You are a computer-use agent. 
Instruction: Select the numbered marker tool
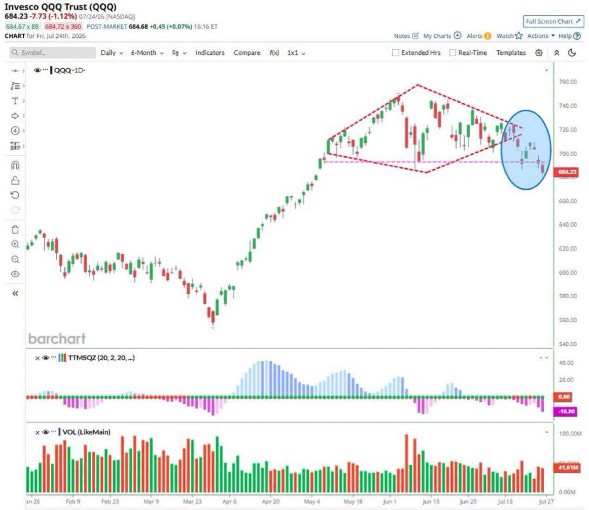15,131
